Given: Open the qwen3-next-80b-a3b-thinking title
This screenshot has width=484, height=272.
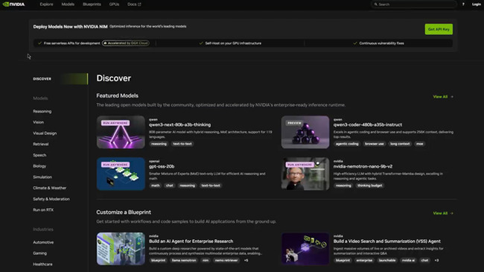Looking at the screenshot, I should point(179,125).
